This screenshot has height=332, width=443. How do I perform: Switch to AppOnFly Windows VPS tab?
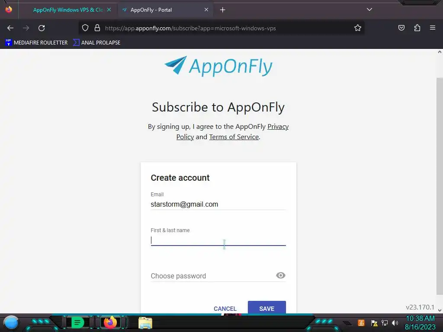[67, 10]
